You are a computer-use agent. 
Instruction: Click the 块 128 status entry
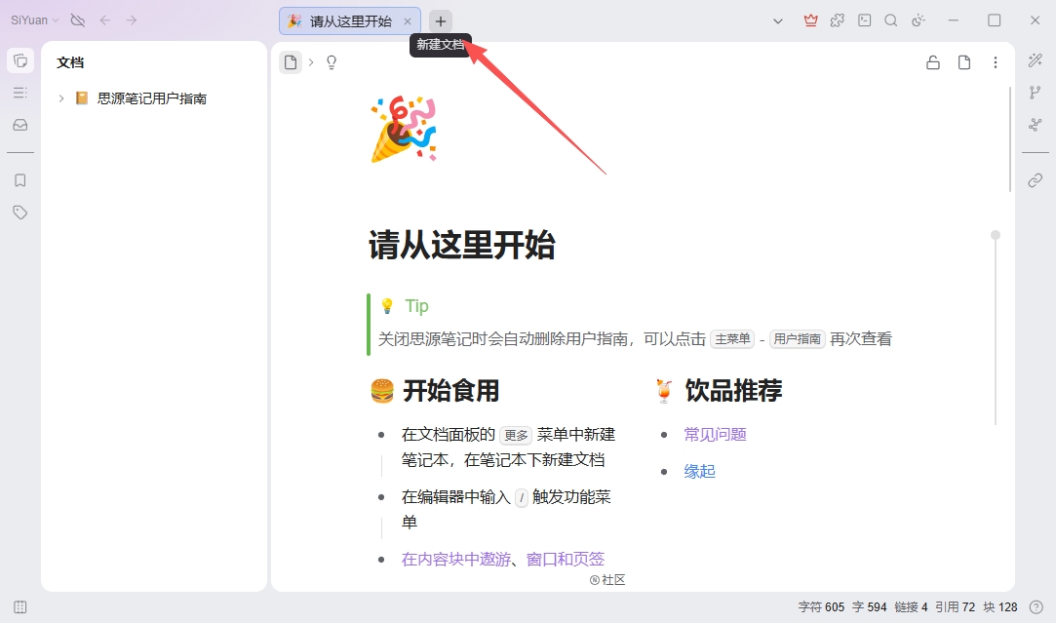[1000, 606]
